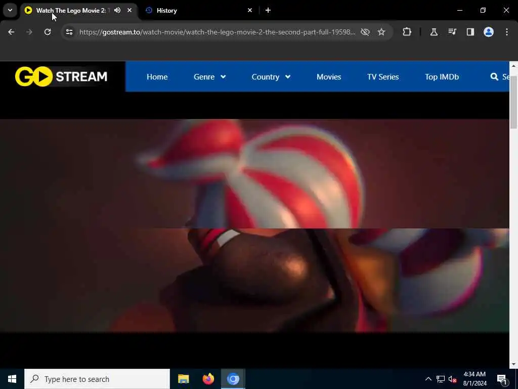This screenshot has width=518, height=389.
Task: Click the GoStream logo
Action: coord(61,76)
